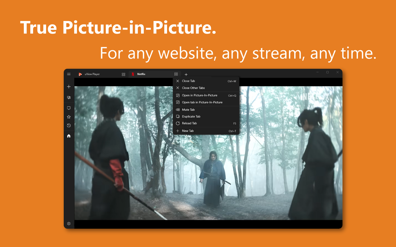Viewport: 396px width, 247px height.
Task: Click the comment bubble icon in the sidebar
Action: coord(69,108)
